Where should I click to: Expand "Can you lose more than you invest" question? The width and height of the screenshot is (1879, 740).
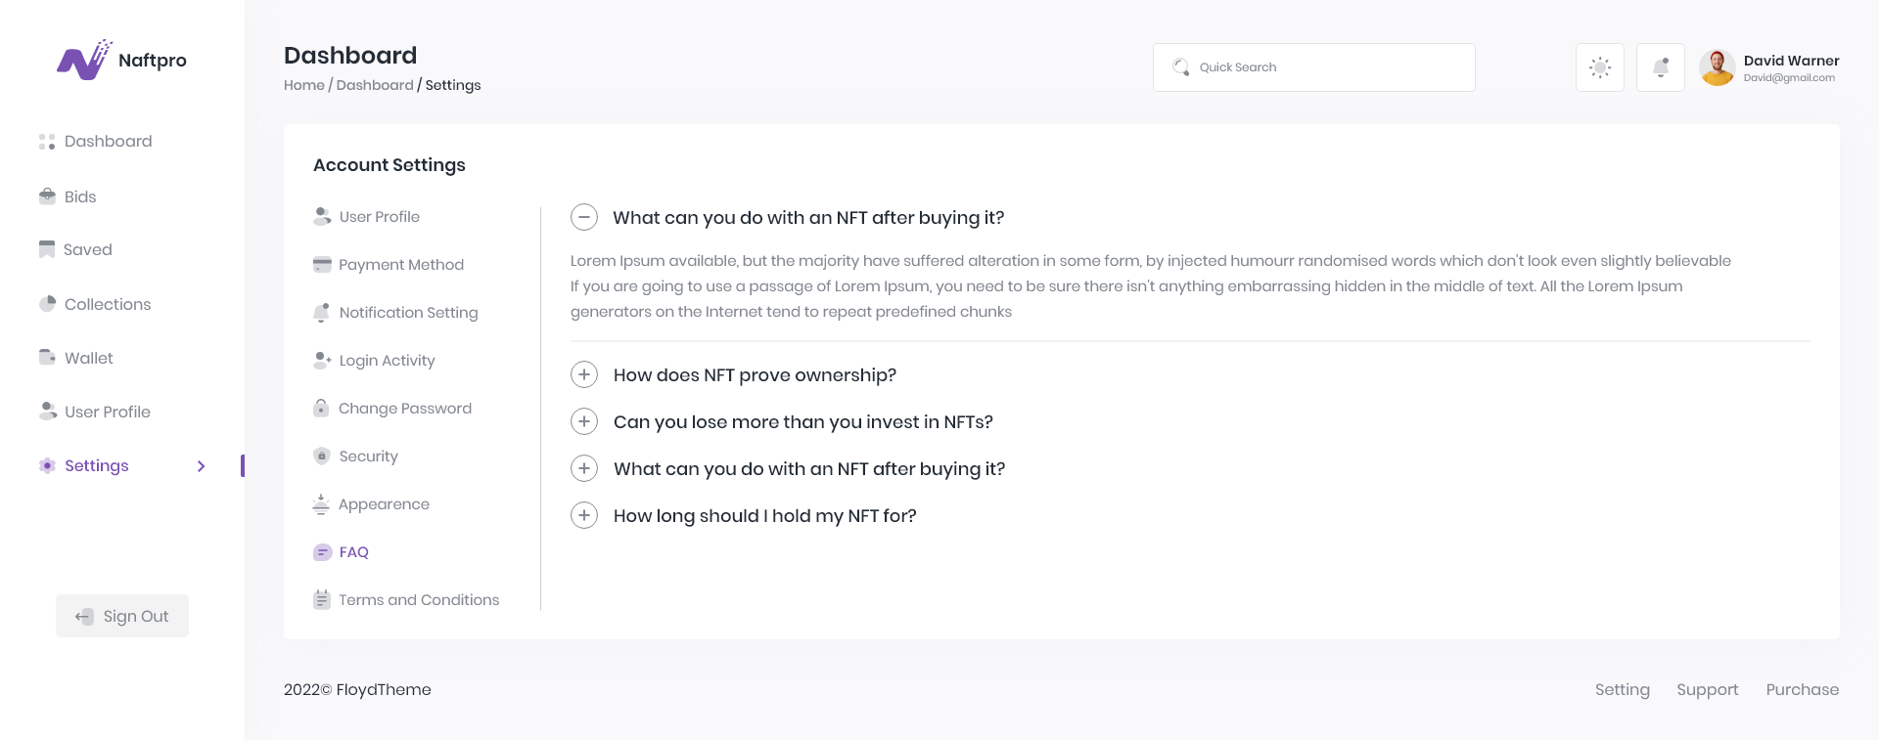click(584, 421)
